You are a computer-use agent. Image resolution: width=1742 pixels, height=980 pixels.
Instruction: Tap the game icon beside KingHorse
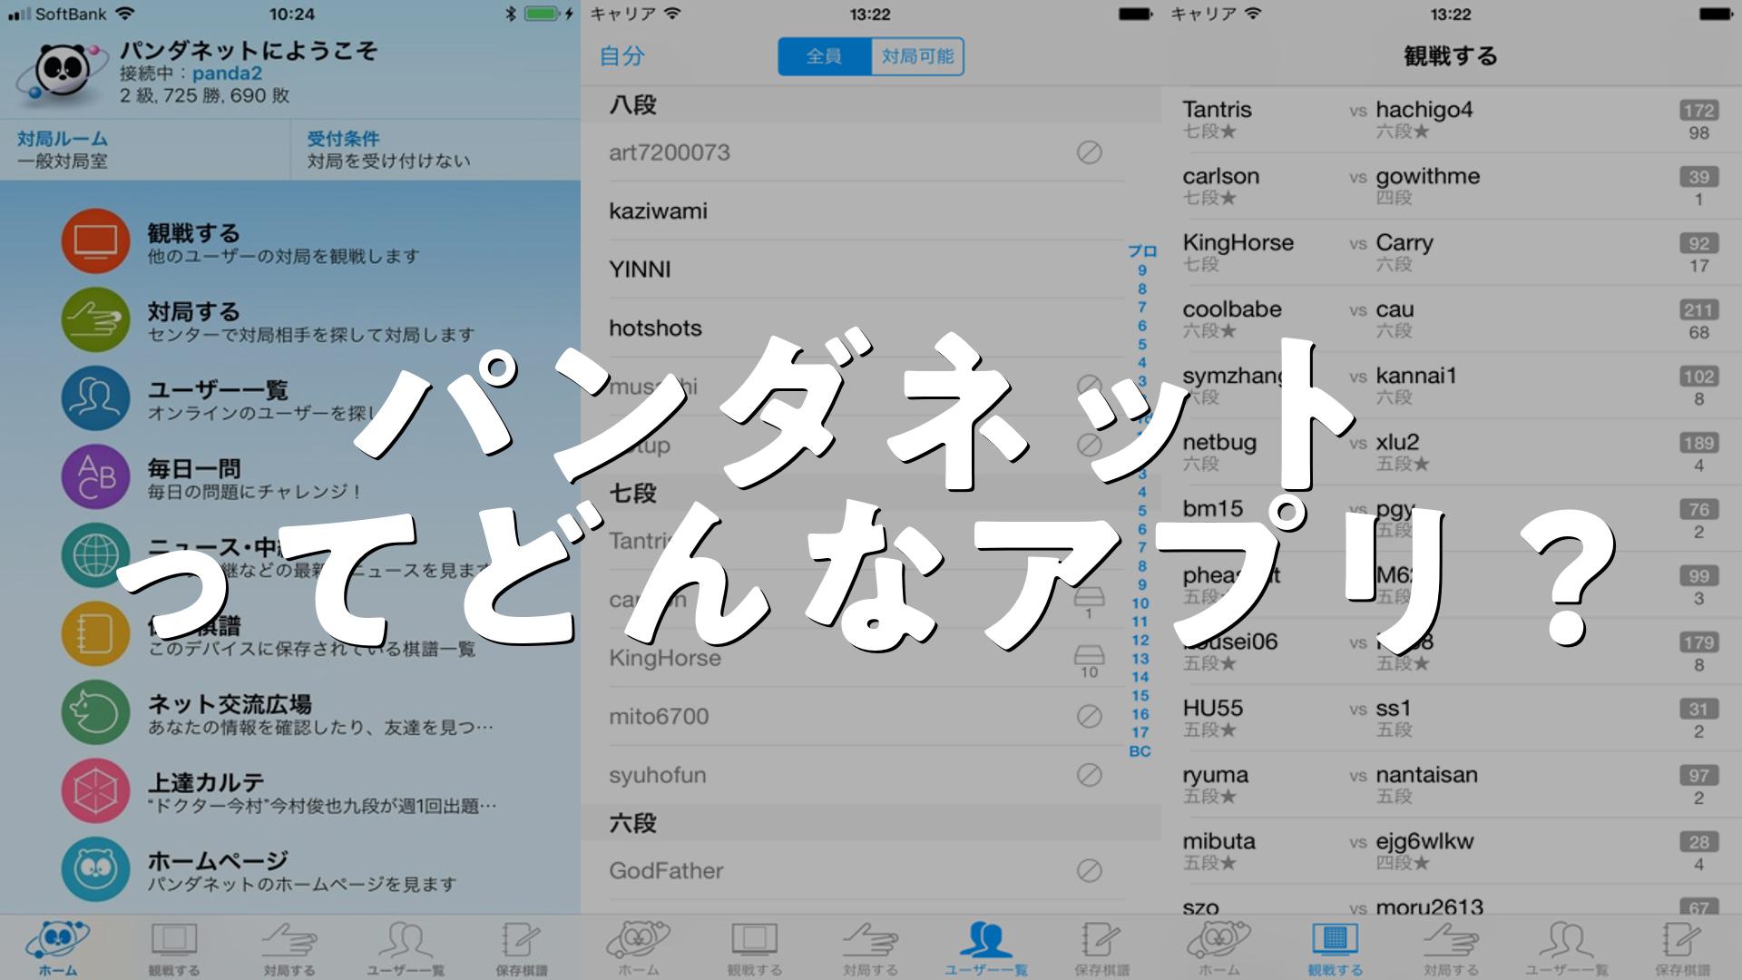pos(1089,661)
